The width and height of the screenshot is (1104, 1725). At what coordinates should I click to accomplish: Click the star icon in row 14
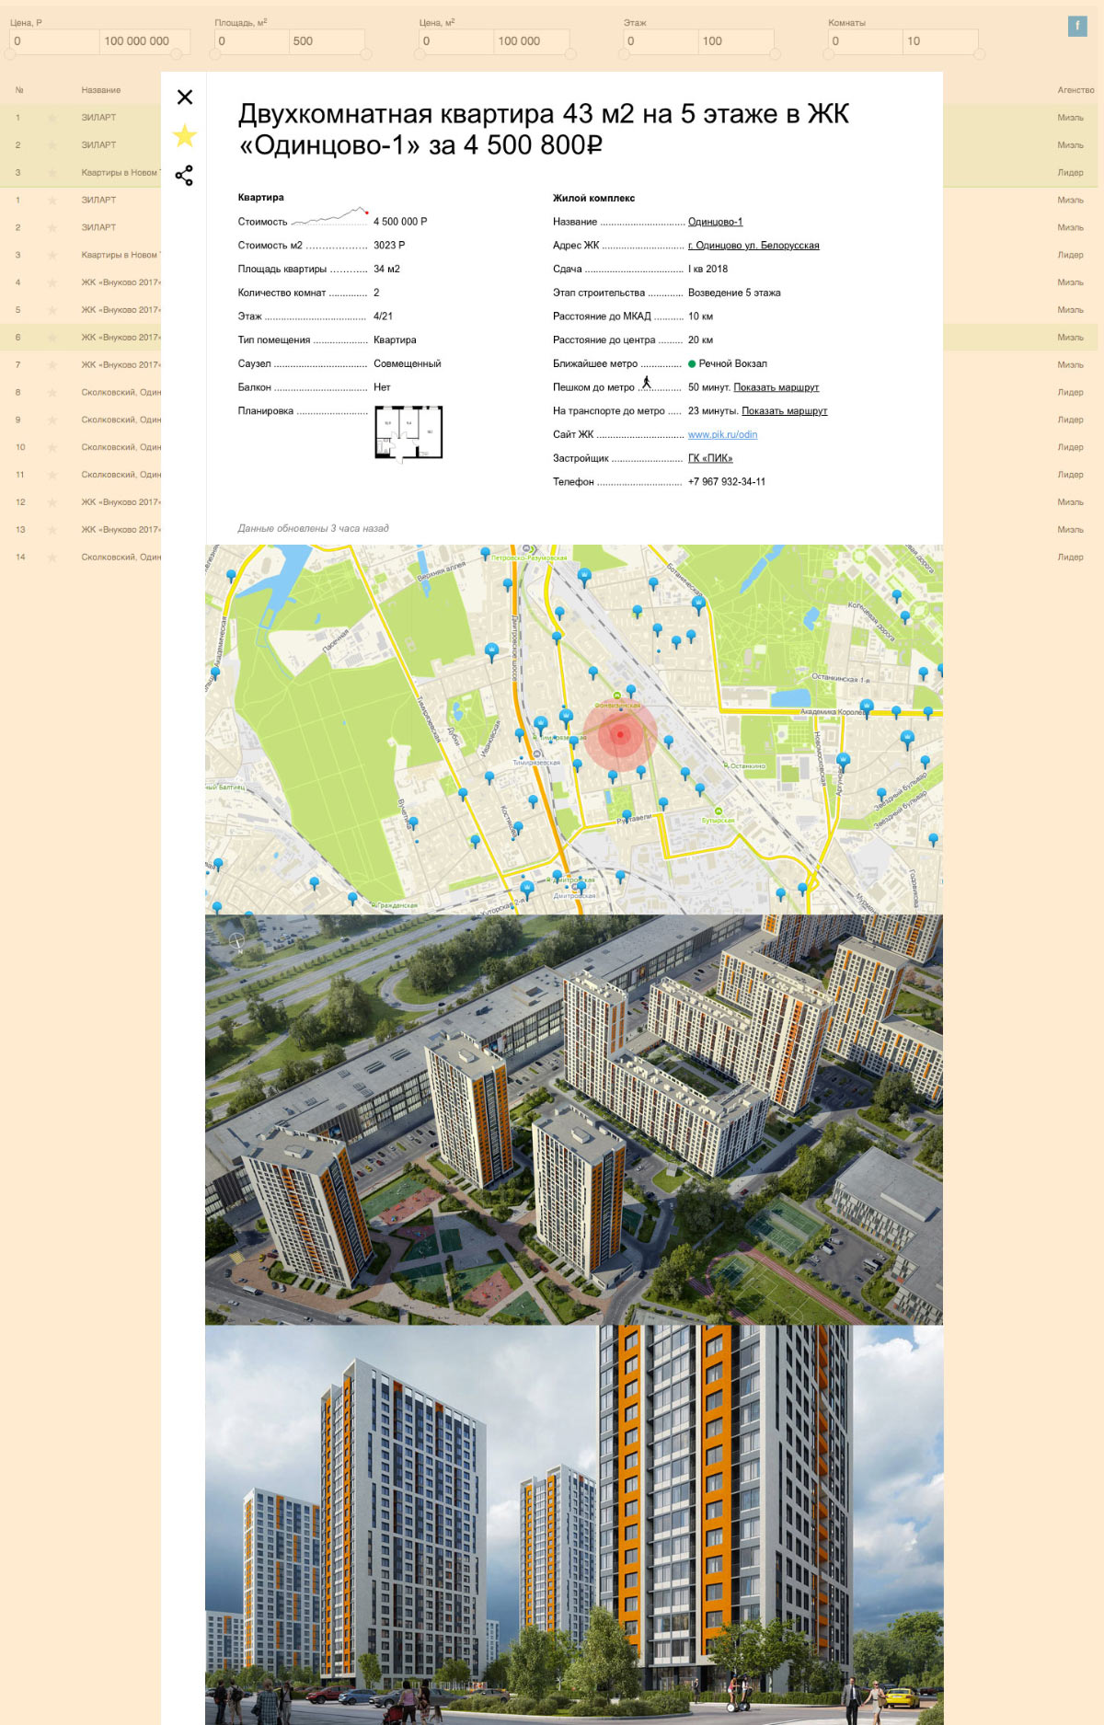click(52, 558)
